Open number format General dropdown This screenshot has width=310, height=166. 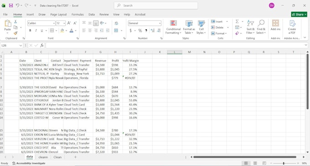pyautogui.click(x=160, y=23)
